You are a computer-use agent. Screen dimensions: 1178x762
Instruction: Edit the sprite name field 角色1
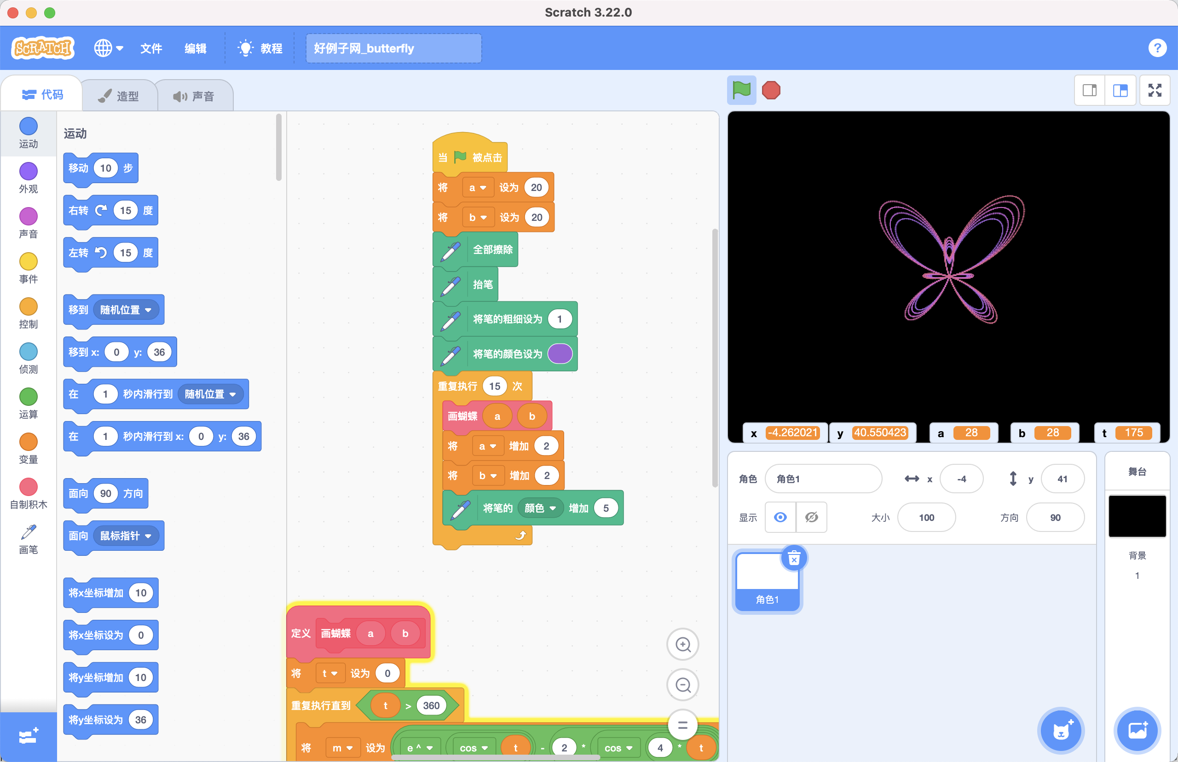[823, 479]
